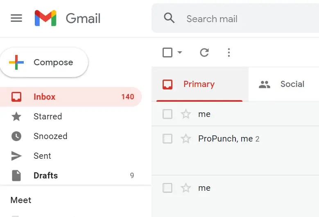The height and width of the screenshot is (217, 319).
Task: Open the Snoozed folder
Action: pyautogui.click(x=50, y=136)
